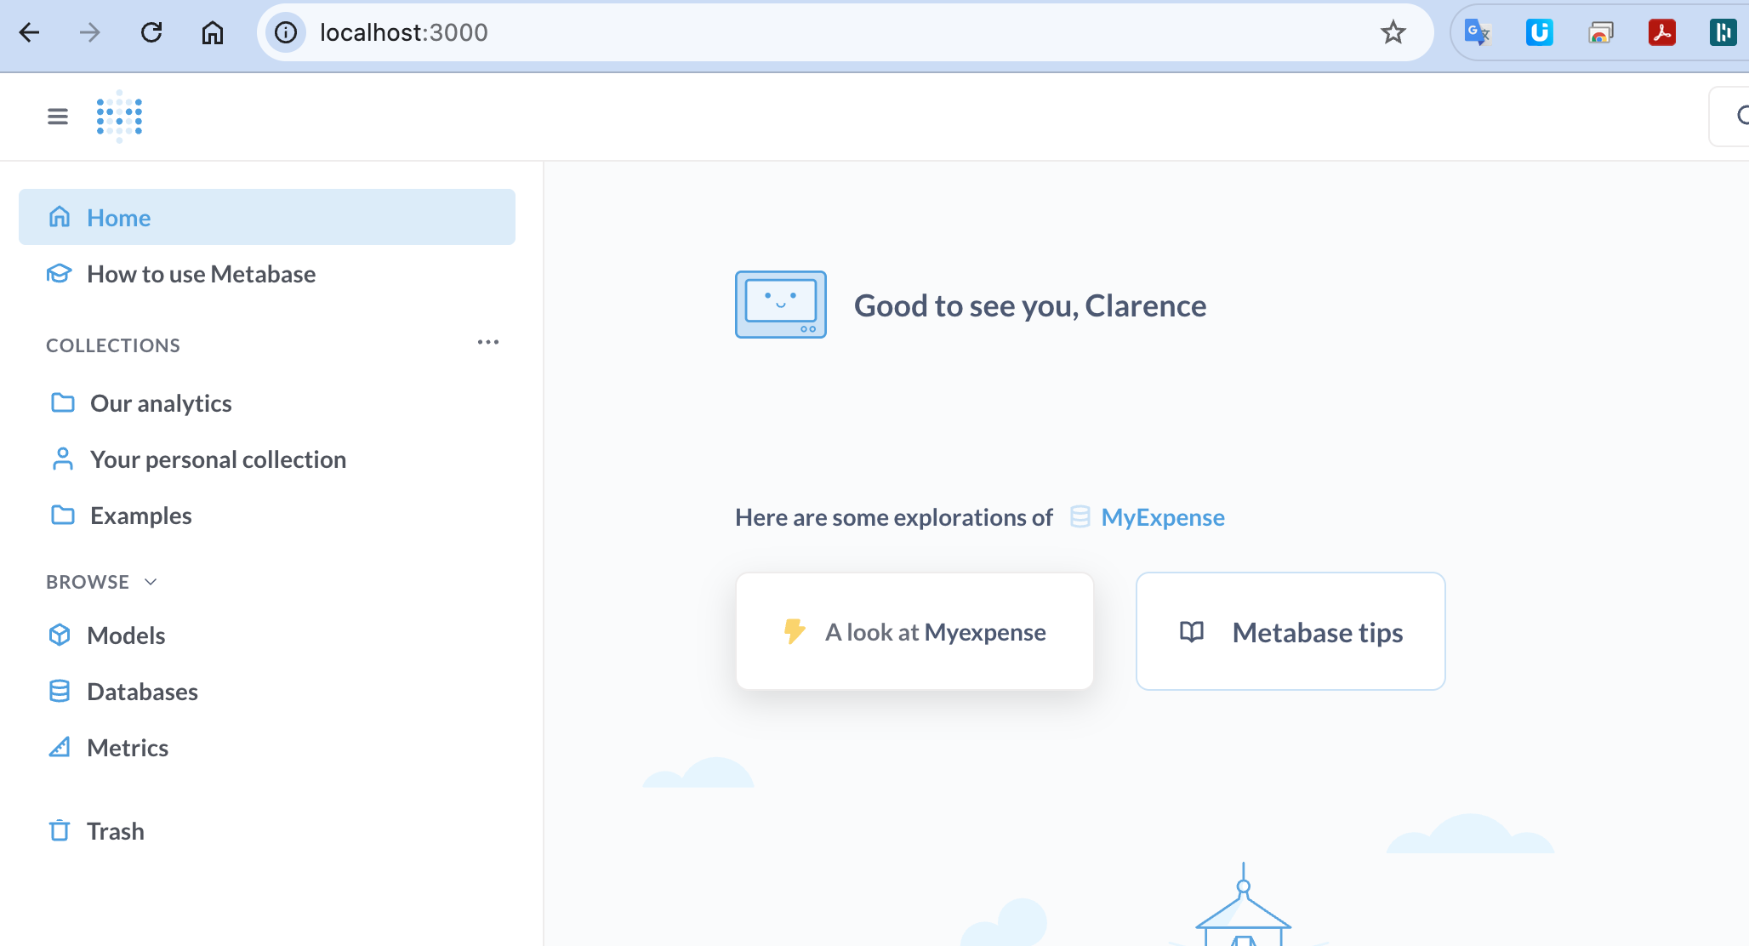View site information icon

[x=286, y=33]
